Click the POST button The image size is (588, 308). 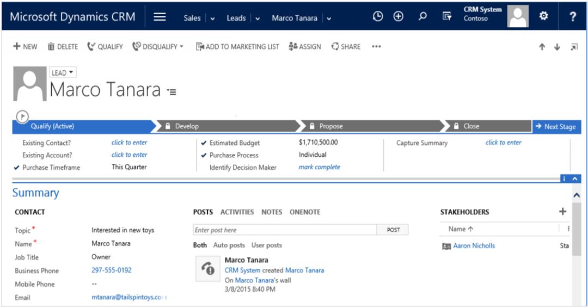pyautogui.click(x=393, y=230)
